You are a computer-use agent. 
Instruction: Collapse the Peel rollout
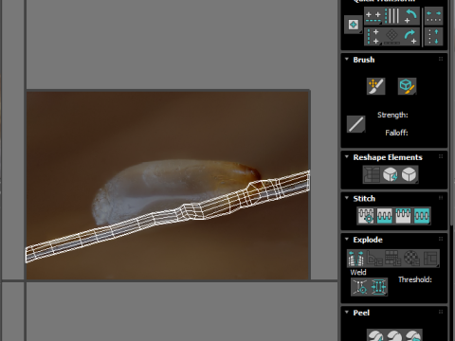tap(347, 312)
